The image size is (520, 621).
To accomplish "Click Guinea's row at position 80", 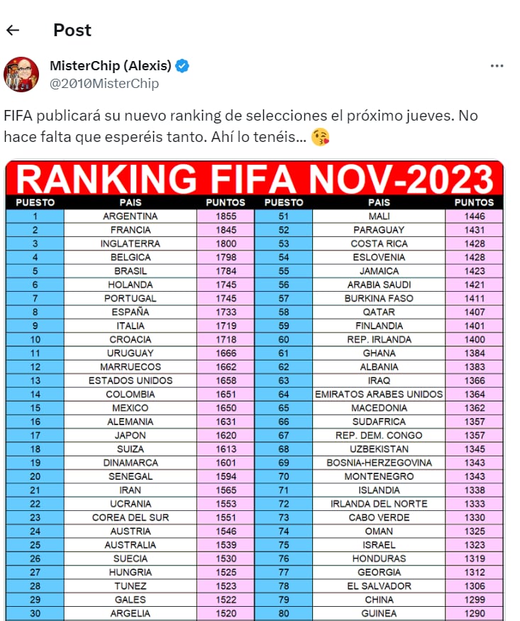I will 379,613.
